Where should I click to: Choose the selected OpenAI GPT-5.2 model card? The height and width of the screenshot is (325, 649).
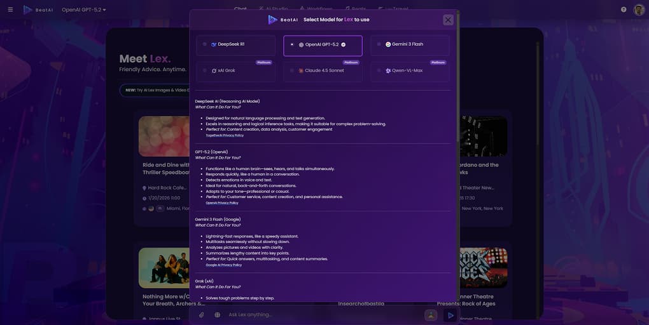pyautogui.click(x=323, y=45)
